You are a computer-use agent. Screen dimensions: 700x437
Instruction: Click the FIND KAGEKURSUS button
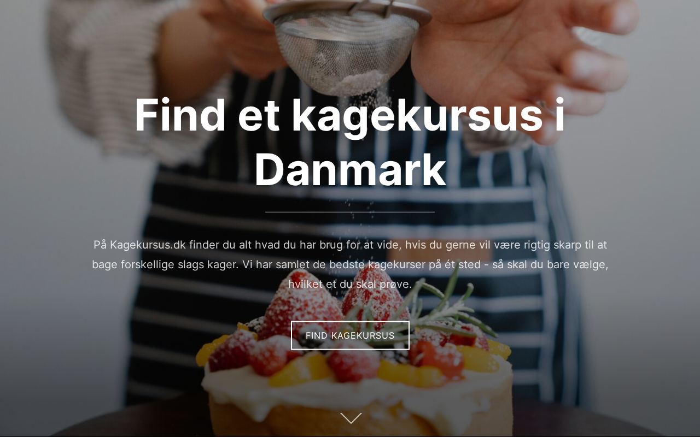click(350, 335)
